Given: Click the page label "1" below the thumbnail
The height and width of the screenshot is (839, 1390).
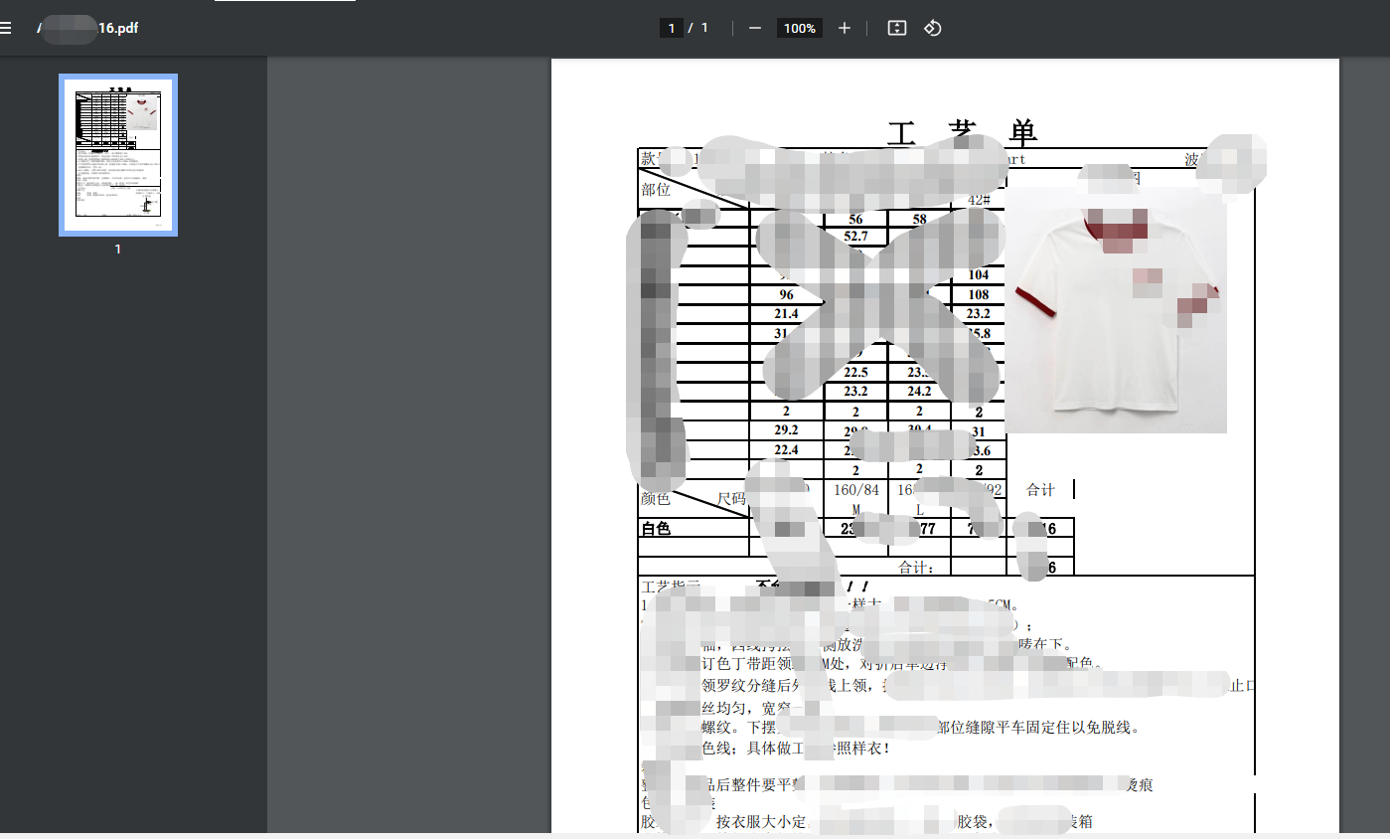Looking at the screenshot, I should pyautogui.click(x=118, y=250).
